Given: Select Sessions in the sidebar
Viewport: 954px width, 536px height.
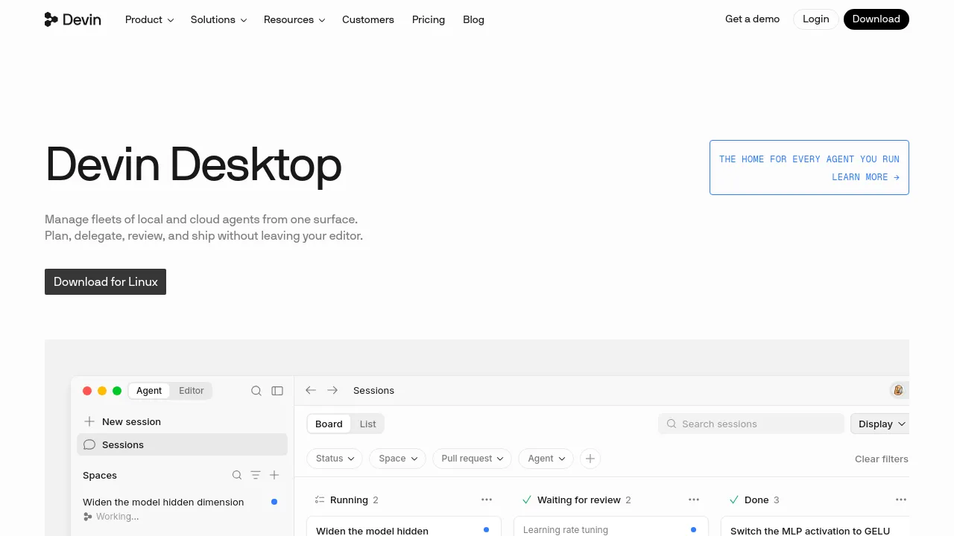Looking at the screenshot, I should 182,444.
